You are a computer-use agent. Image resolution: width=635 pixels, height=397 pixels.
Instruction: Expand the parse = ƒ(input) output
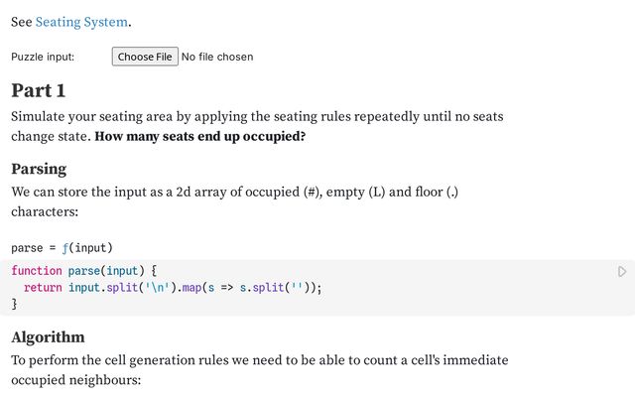click(x=62, y=247)
